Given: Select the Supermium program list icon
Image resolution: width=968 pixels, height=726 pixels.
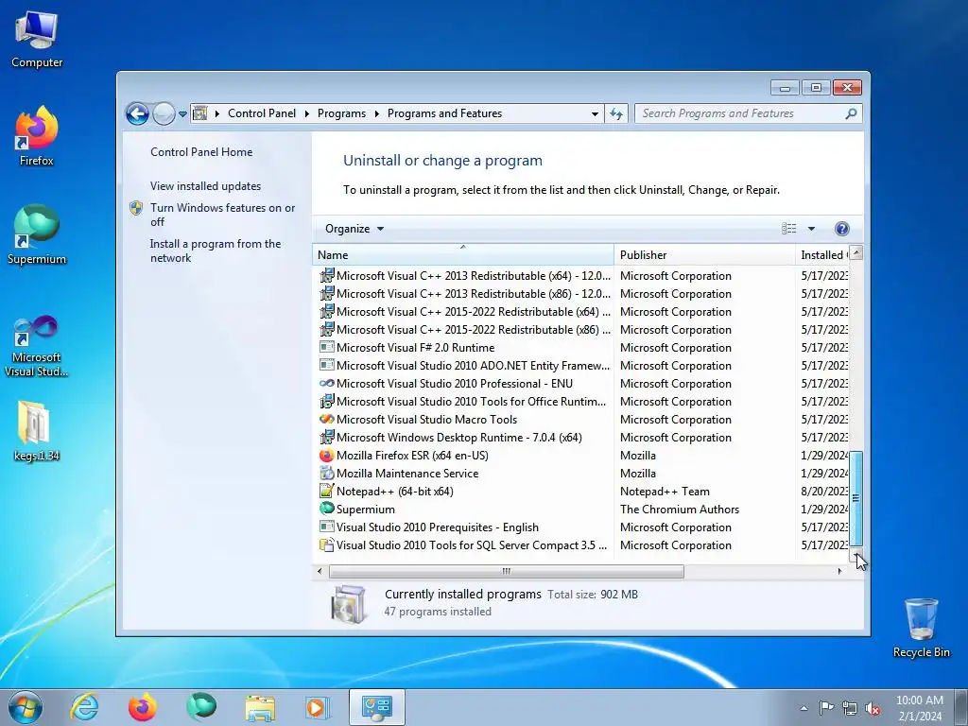Looking at the screenshot, I should point(326,509).
